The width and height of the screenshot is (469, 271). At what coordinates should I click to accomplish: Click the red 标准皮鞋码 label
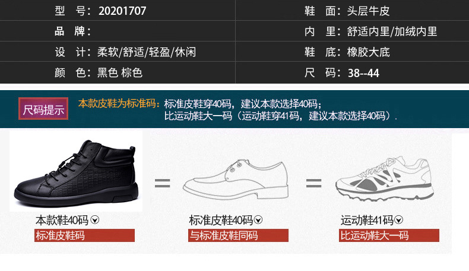coord(85,235)
